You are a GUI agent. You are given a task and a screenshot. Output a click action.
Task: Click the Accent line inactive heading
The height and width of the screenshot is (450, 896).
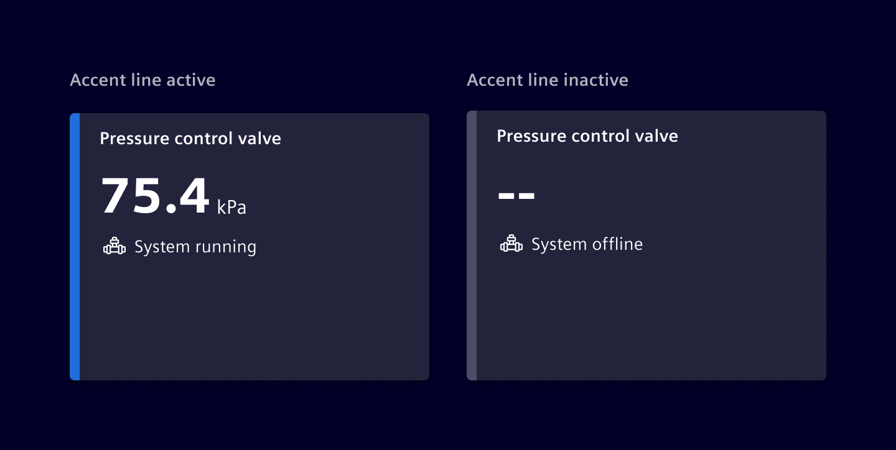coord(548,80)
